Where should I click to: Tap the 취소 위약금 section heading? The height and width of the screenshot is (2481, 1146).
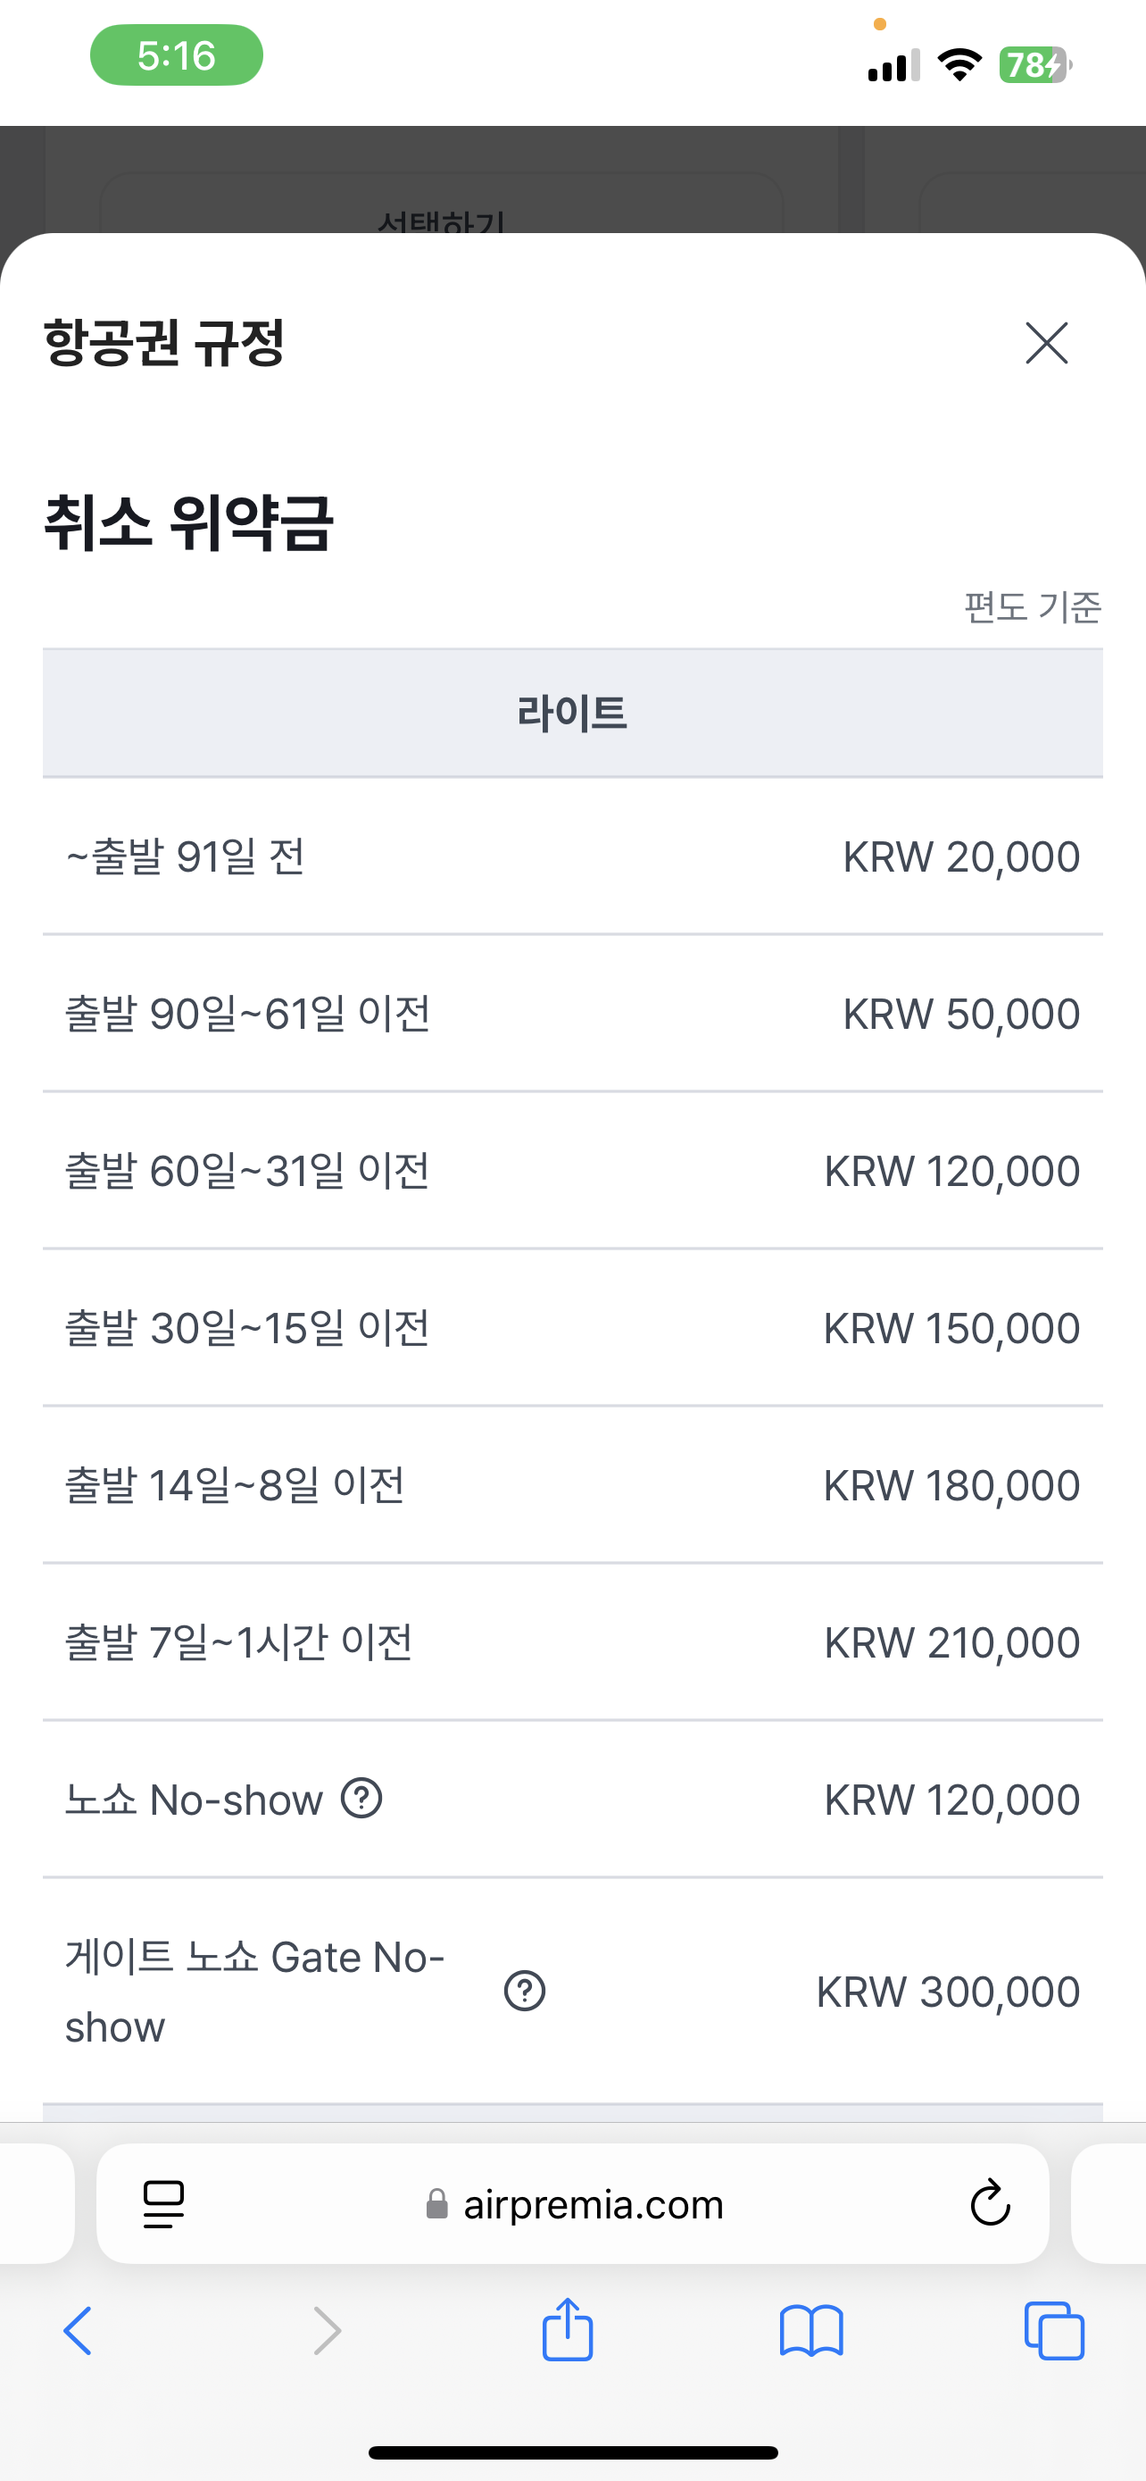click(x=188, y=523)
